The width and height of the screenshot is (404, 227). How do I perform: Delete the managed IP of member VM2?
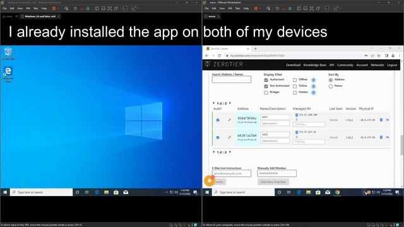(x=297, y=132)
